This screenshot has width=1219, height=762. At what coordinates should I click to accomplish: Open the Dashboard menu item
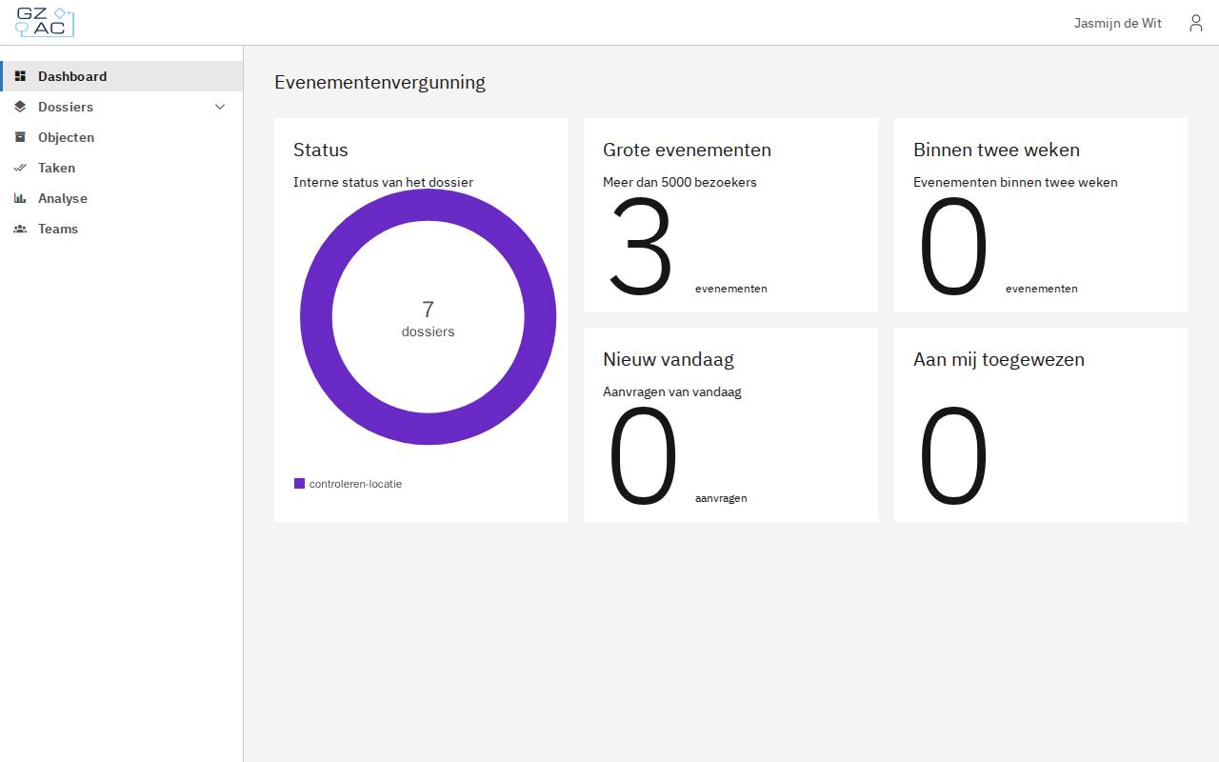[x=122, y=76]
